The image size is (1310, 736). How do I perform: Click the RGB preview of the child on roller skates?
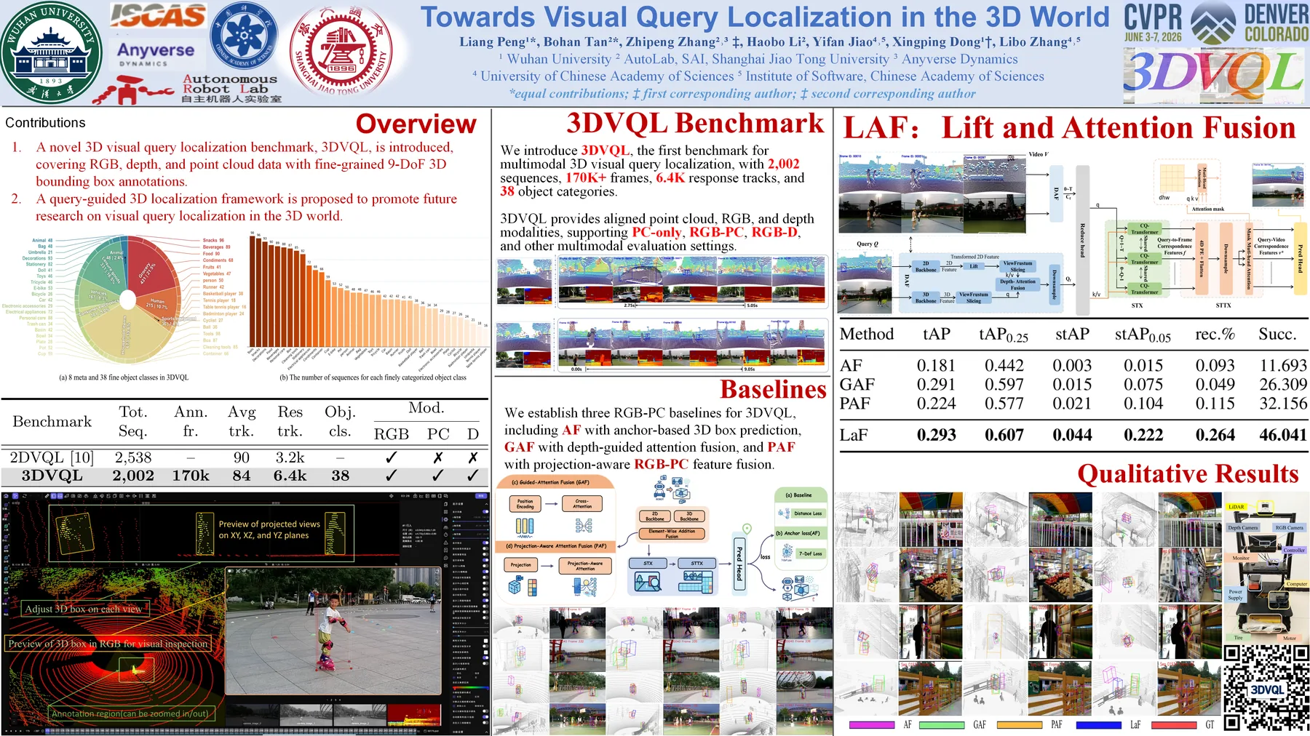(x=334, y=631)
